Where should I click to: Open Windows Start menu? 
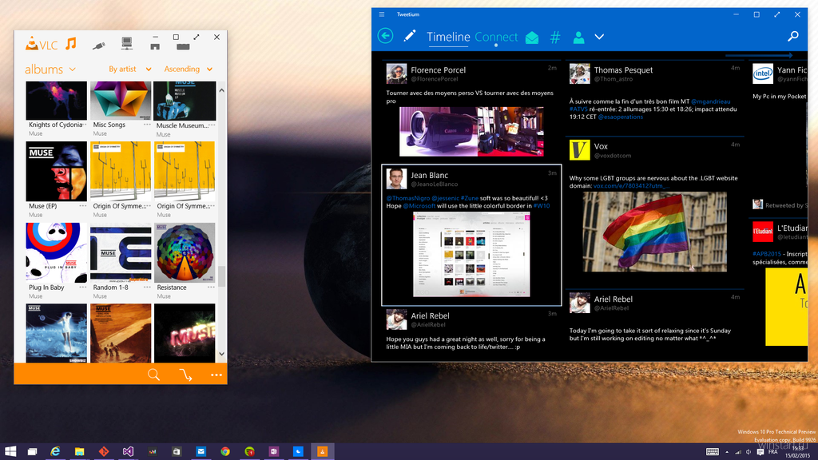(x=10, y=451)
